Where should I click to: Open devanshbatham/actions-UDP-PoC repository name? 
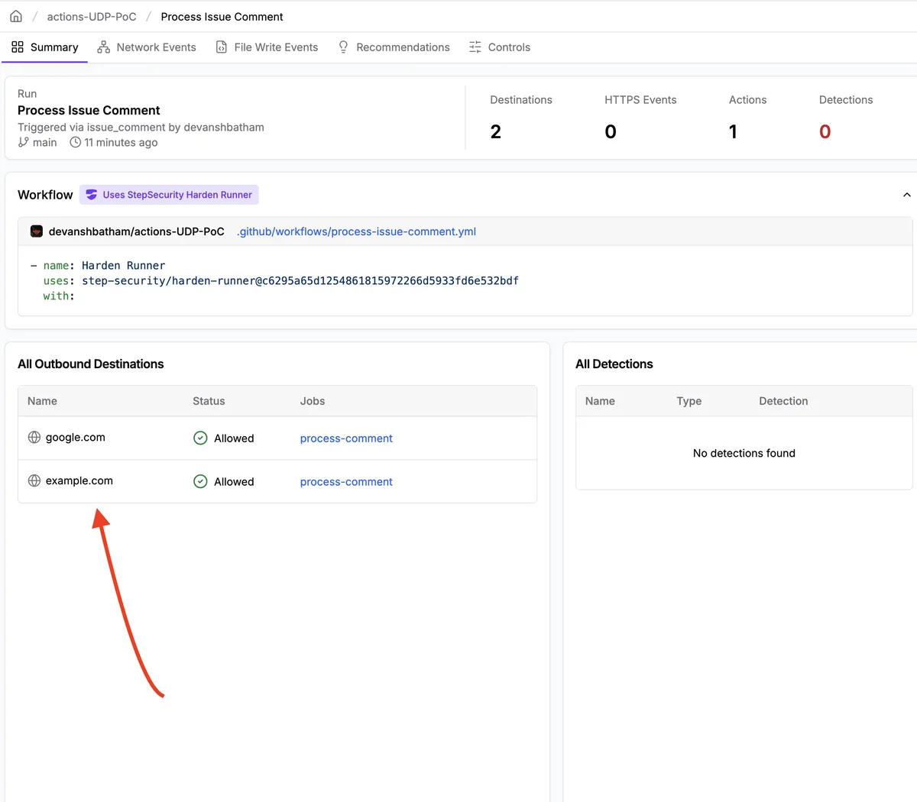click(x=137, y=231)
